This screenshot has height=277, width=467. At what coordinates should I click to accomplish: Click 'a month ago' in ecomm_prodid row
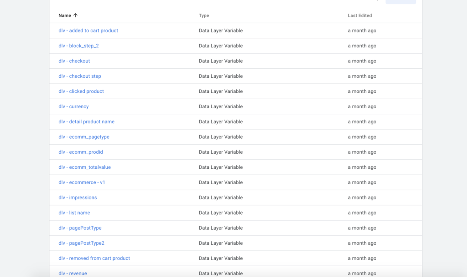click(x=362, y=152)
